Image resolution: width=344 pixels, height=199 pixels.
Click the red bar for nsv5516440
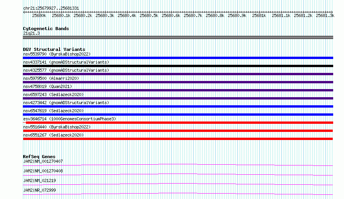coord(178,131)
